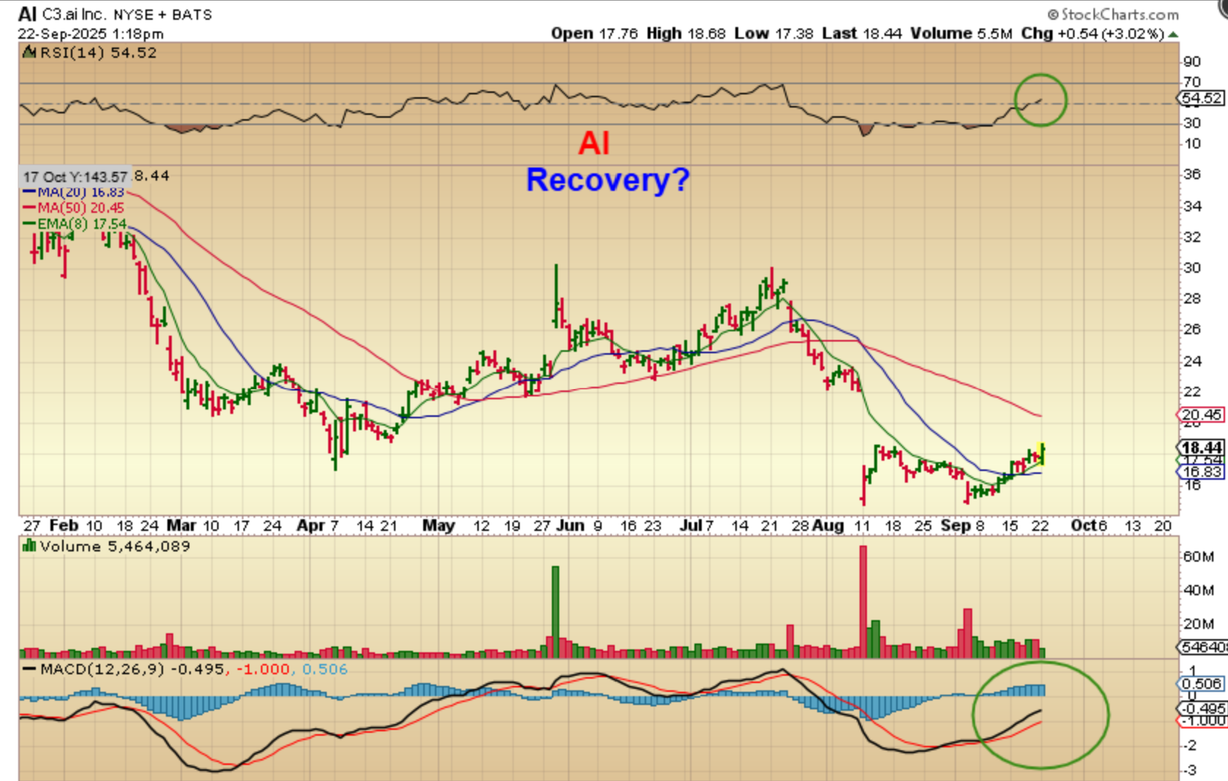Screen dimensions: 1228x781
Task: Click the NYSE + BATS exchange label
Action: tap(162, 15)
